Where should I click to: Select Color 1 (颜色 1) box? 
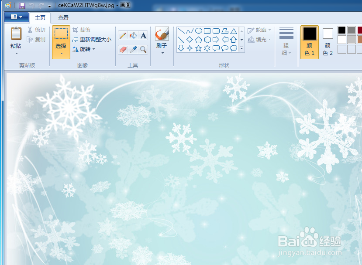coord(309,42)
